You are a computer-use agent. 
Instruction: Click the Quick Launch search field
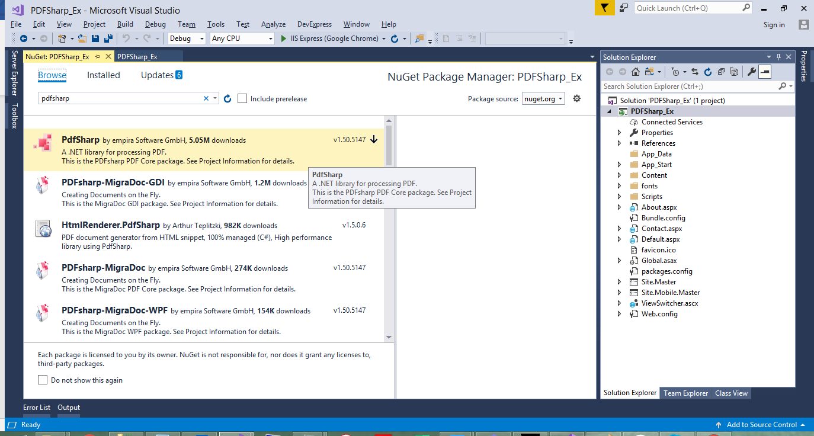693,8
